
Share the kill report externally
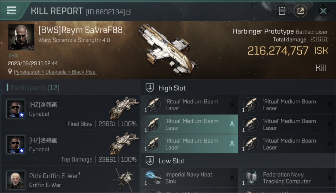300,11
